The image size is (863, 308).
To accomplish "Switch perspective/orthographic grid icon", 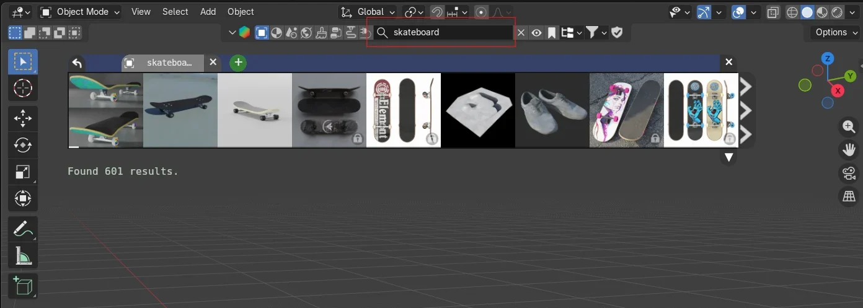I will [x=848, y=196].
